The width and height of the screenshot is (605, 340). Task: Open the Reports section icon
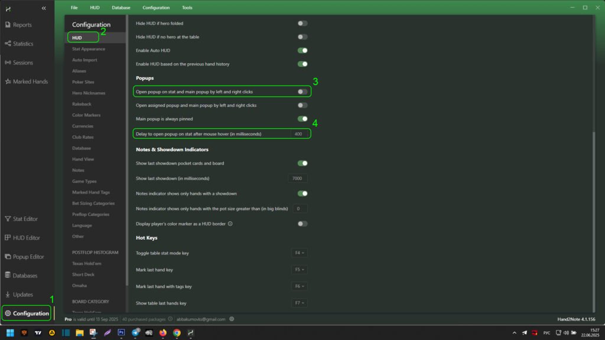point(8,25)
